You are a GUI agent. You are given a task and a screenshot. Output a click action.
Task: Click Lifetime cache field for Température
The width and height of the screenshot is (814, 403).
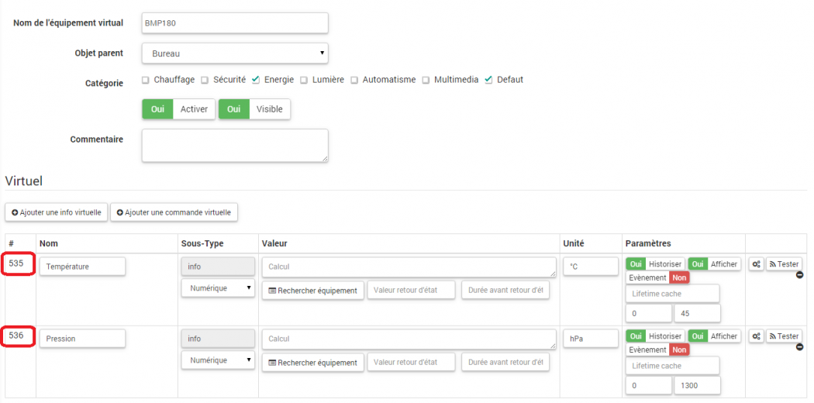point(672,294)
